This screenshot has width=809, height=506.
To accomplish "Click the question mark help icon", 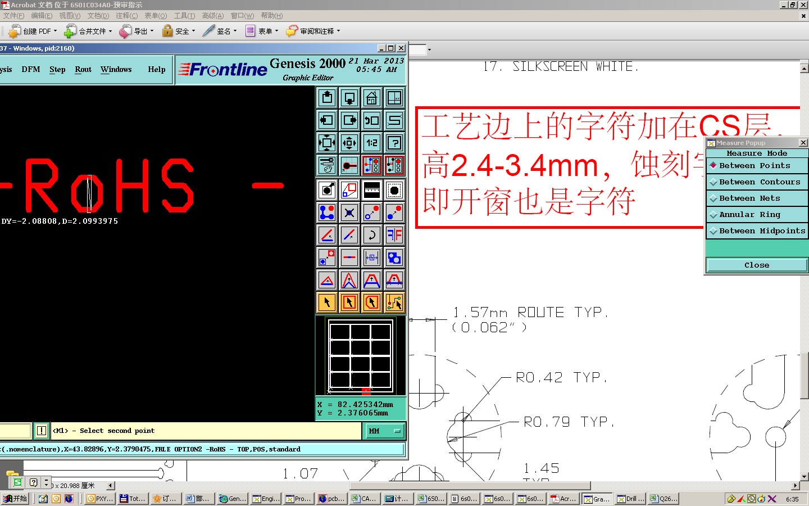I will 394,143.
